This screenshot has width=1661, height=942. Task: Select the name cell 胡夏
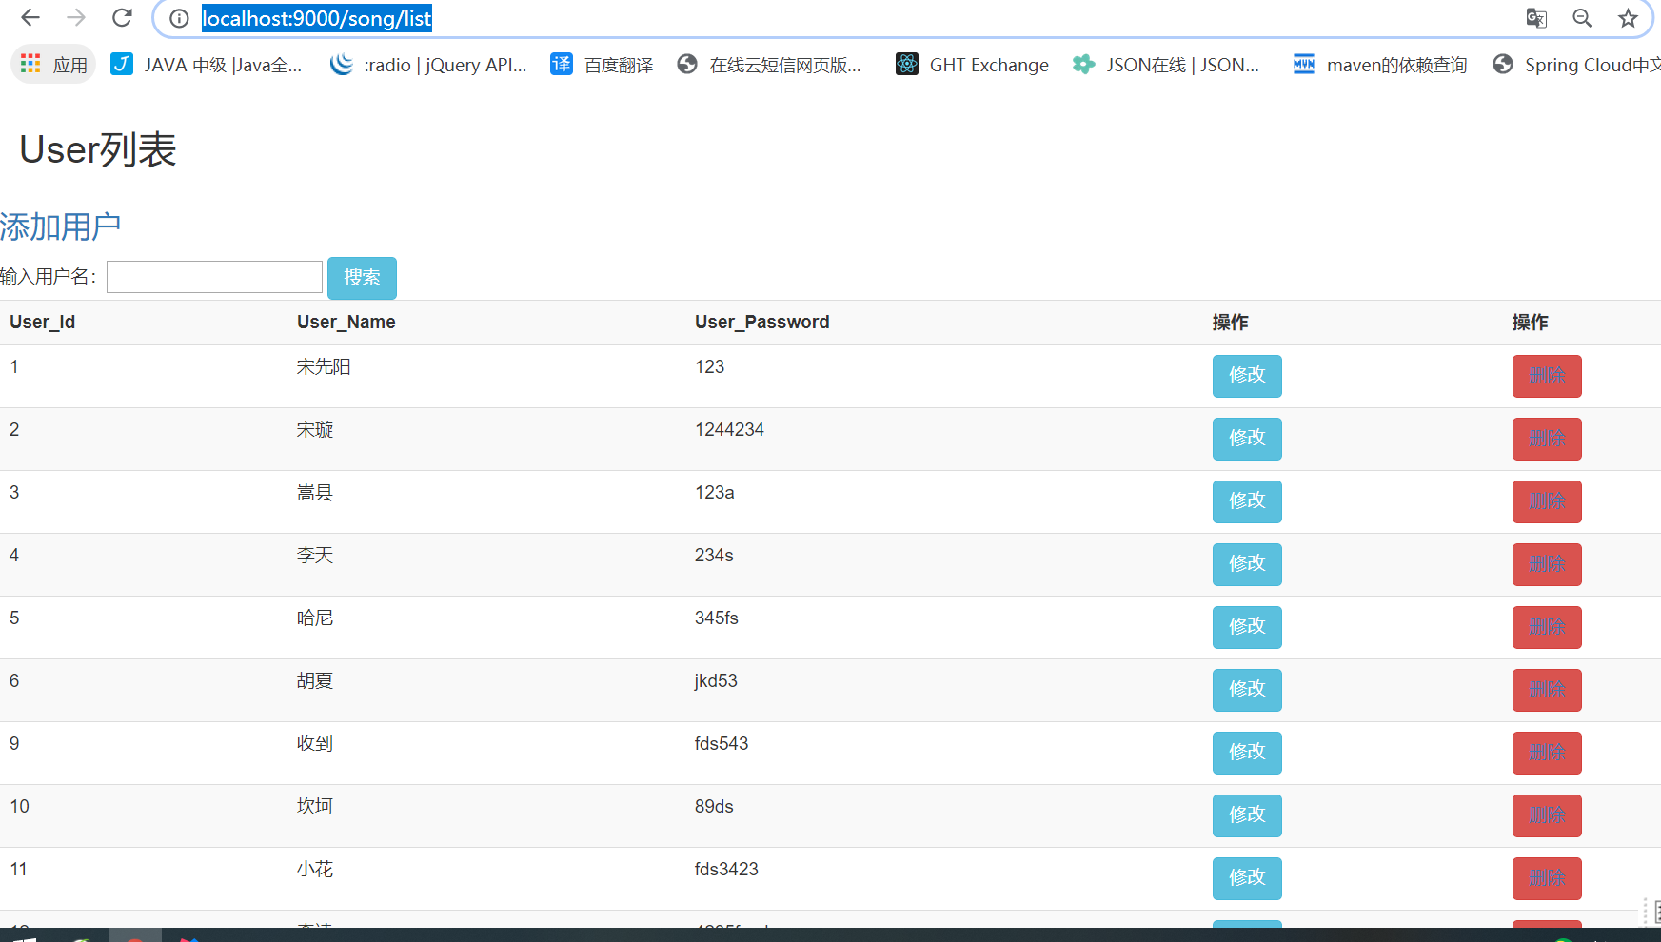[315, 680]
